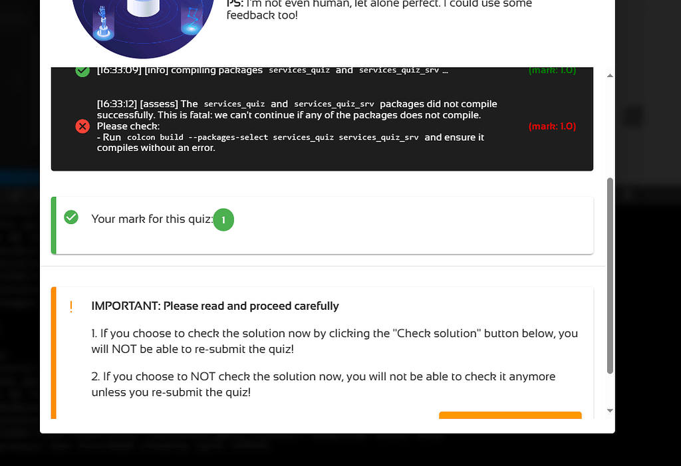The image size is (681, 466).
Task: Click the [assess] packages did not compile message
Action: [x=297, y=126]
